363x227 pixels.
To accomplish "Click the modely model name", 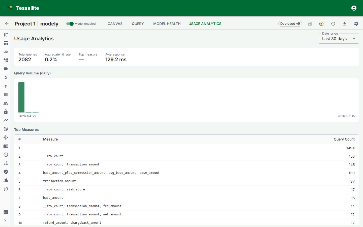I will click(49, 24).
